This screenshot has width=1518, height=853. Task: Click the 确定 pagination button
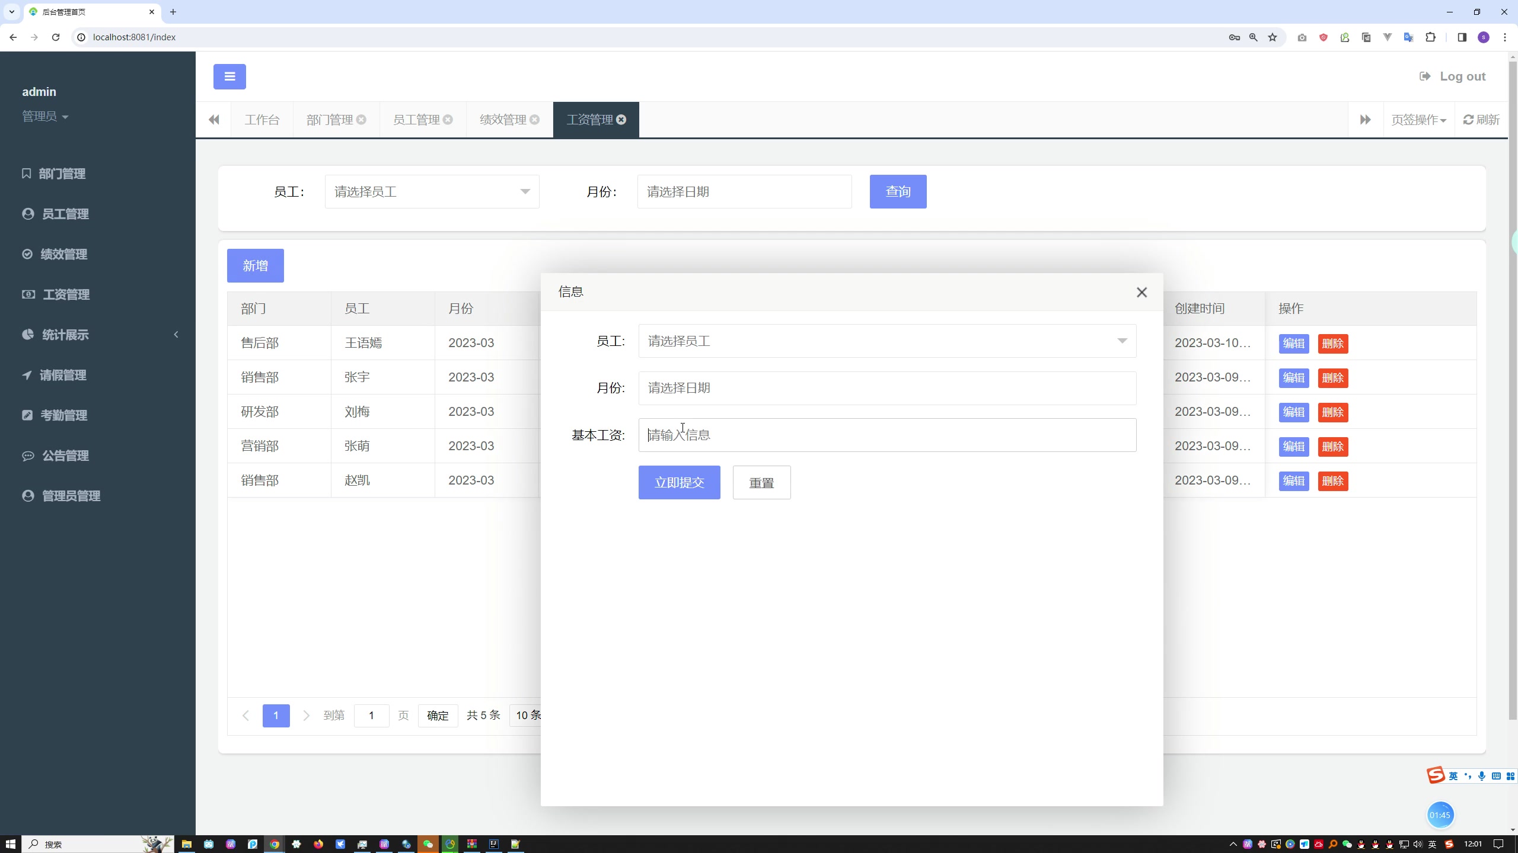point(438,716)
